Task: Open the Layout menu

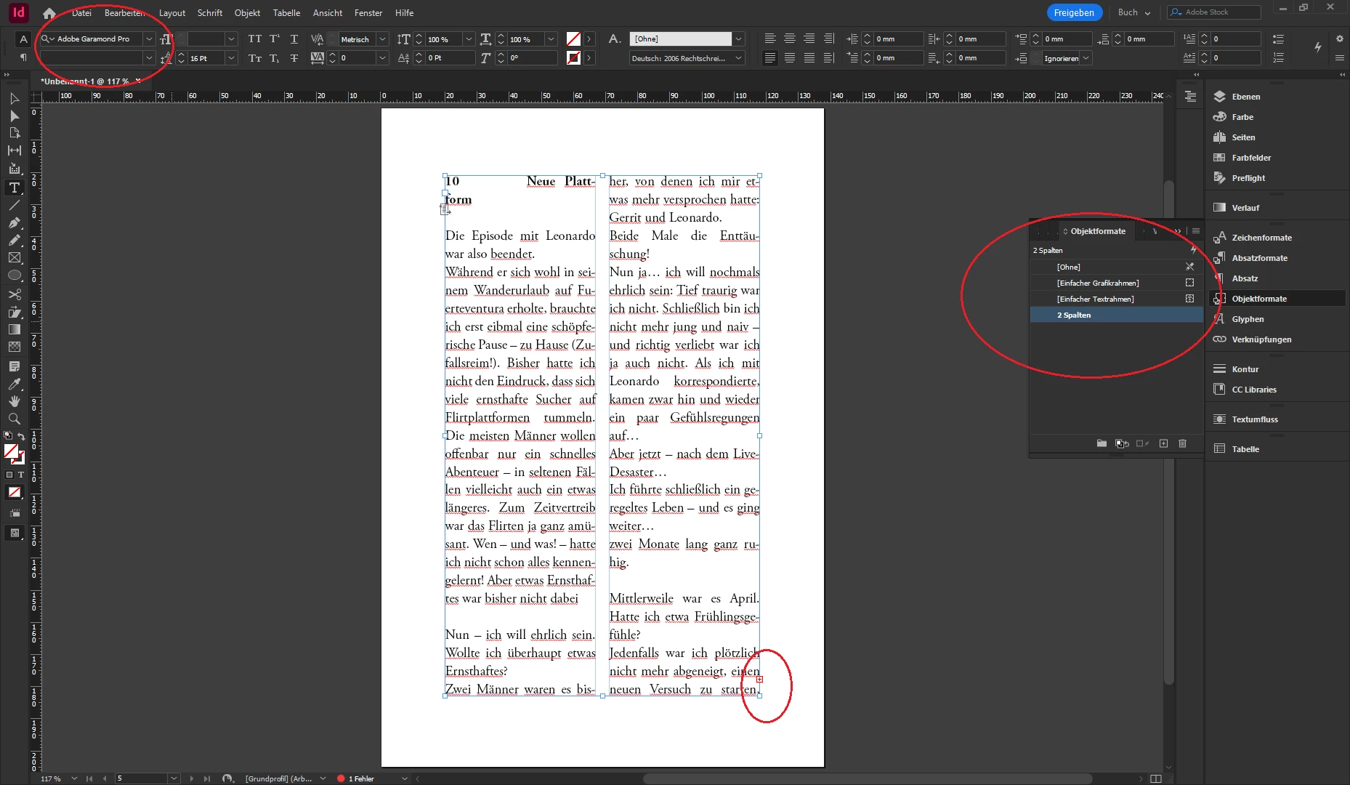Action: click(x=172, y=13)
